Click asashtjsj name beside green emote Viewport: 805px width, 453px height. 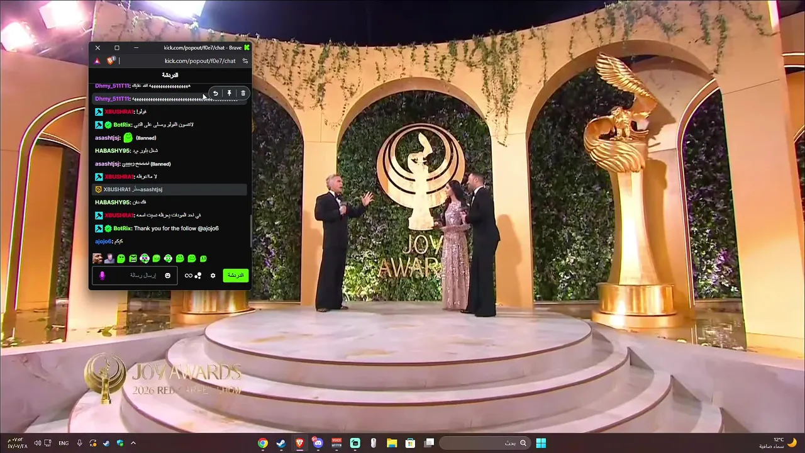[107, 138]
